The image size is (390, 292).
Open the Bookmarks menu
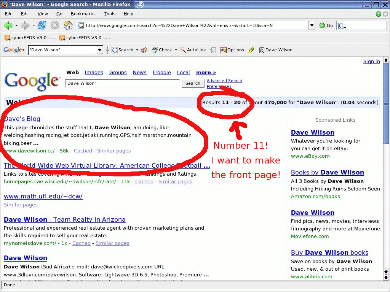(x=83, y=14)
